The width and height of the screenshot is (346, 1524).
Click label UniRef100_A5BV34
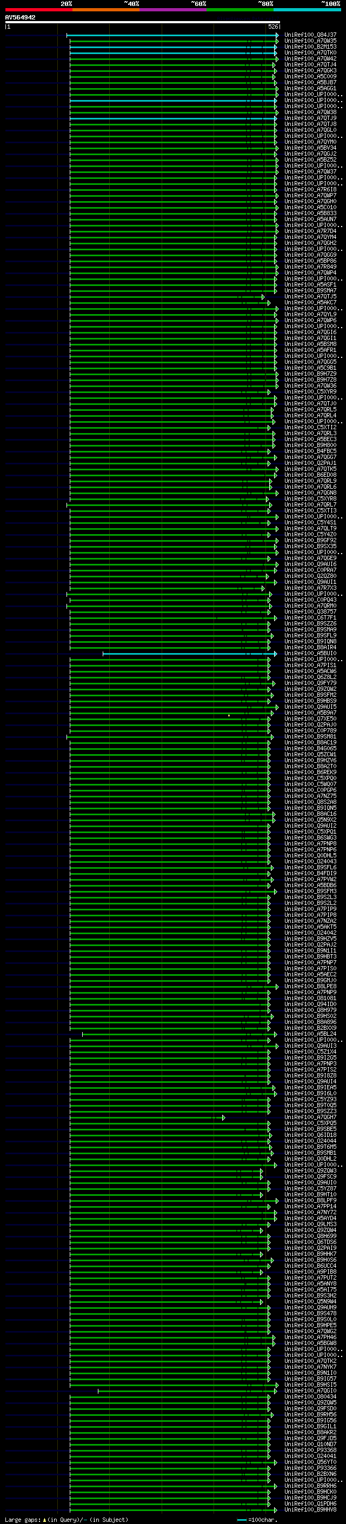point(310,148)
